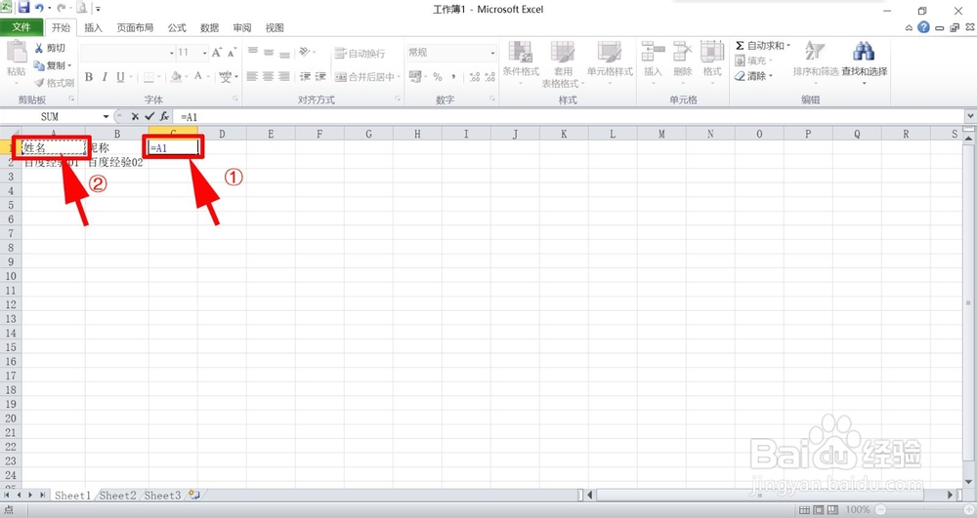Viewport: 977px width, 518px height.
Task: Toggle middle vertical alignment
Action: click(268, 52)
